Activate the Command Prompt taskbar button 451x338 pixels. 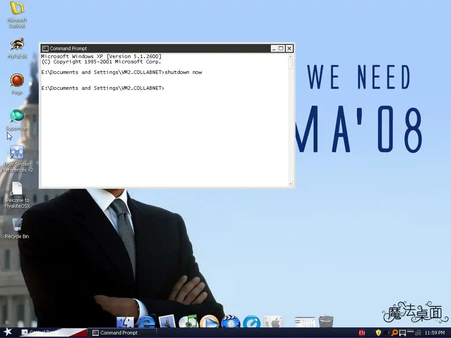pos(122,333)
